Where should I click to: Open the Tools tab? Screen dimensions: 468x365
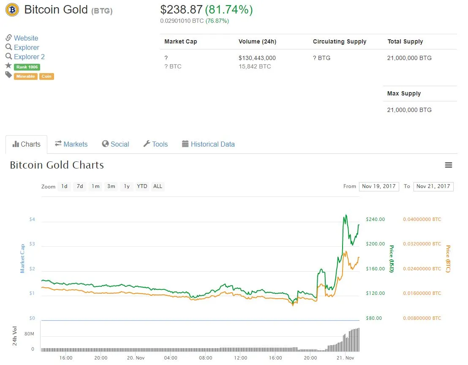click(155, 144)
